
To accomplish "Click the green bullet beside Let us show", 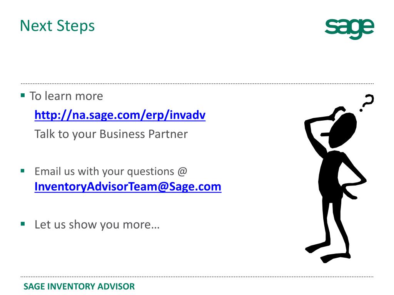I will point(23,224).
